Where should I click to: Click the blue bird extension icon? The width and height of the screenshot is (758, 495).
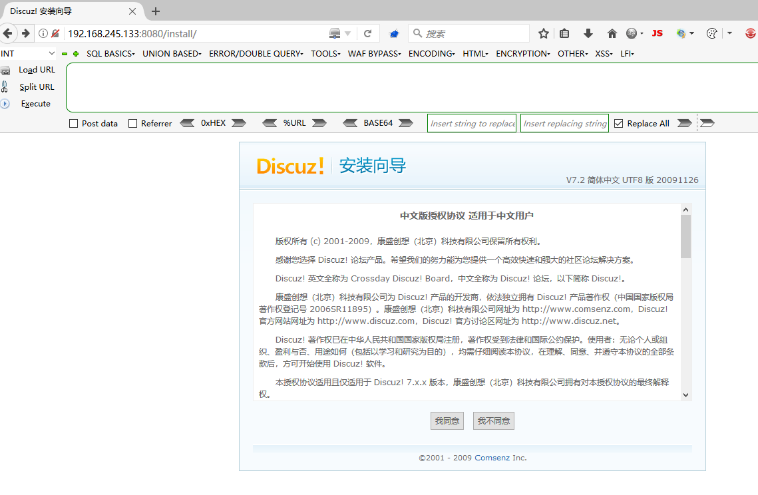[x=394, y=33]
